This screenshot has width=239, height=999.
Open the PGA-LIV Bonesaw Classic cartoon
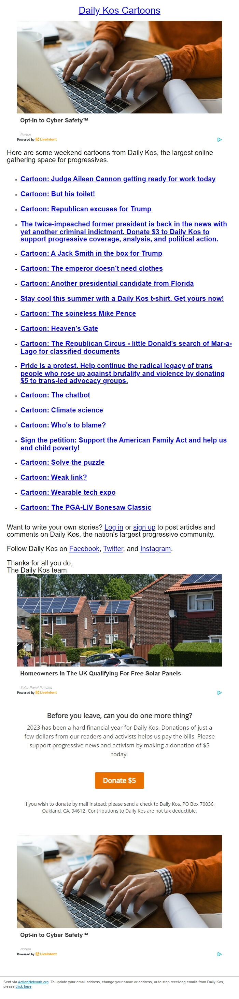coord(86,507)
